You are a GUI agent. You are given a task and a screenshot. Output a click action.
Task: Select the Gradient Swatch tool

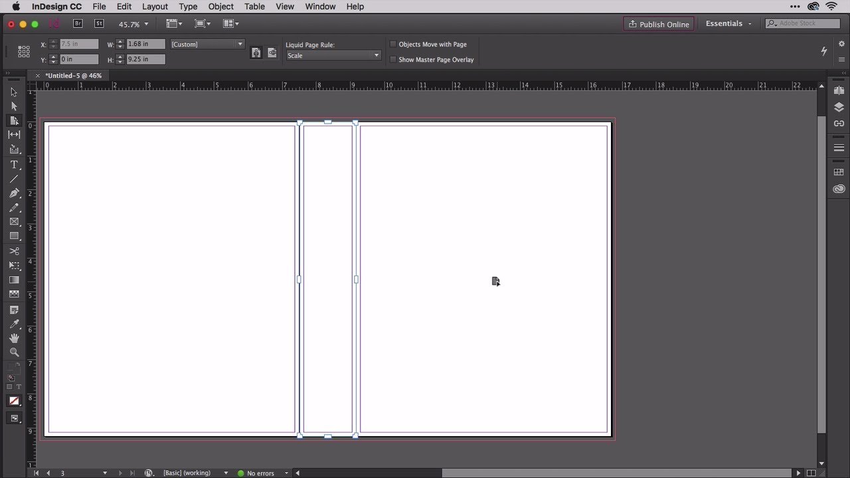(x=14, y=280)
